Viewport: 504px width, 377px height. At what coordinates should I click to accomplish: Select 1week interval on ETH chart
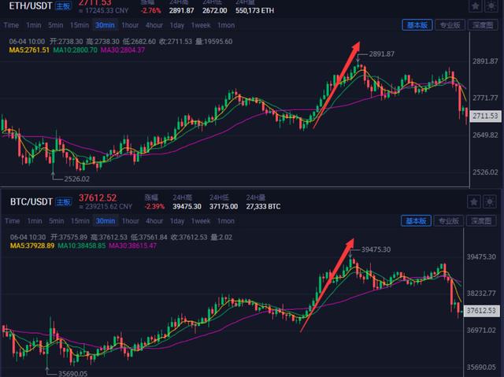tap(201, 25)
